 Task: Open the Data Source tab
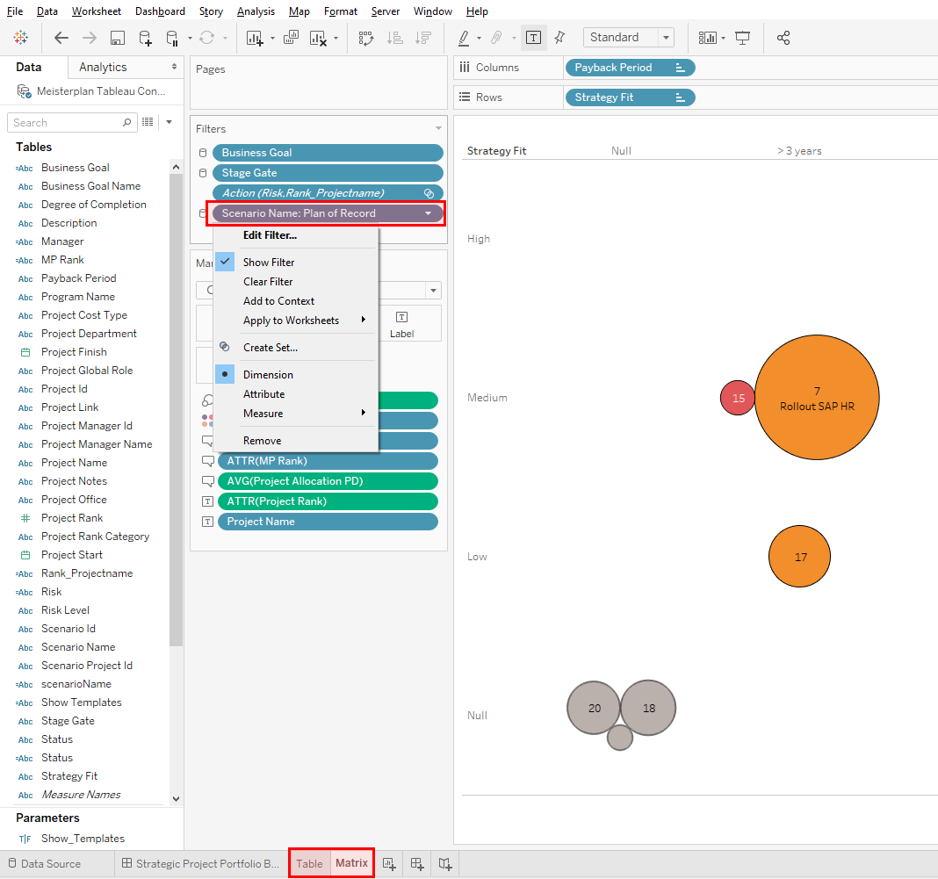(44, 863)
